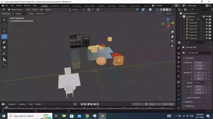
Task: Switch to the Modeling workspace tab
Action: click(54, 6)
